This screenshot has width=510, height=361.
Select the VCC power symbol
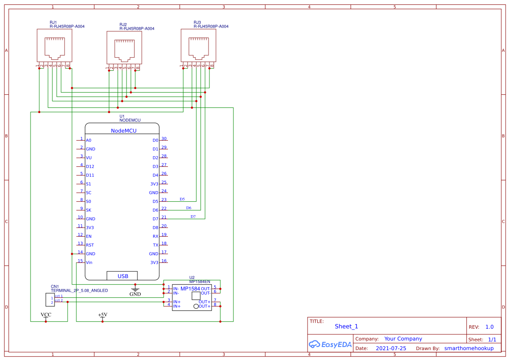[x=46, y=316]
